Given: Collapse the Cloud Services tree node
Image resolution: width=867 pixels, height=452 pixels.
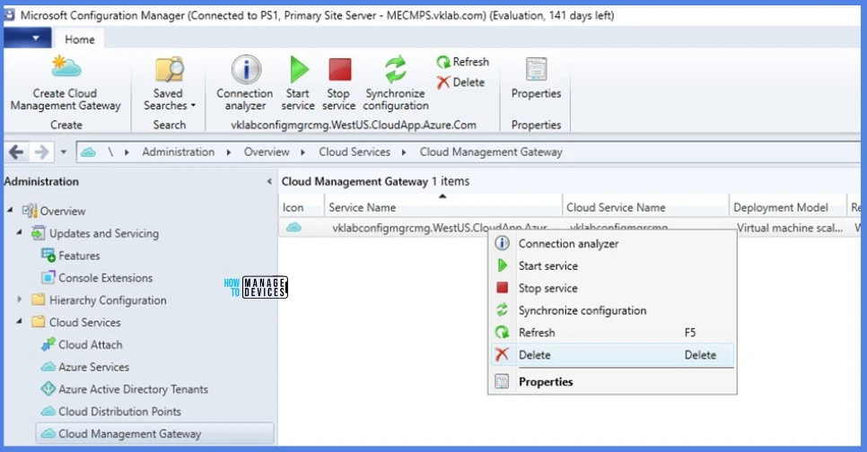Looking at the screenshot, I should click(x=20, y=322).
